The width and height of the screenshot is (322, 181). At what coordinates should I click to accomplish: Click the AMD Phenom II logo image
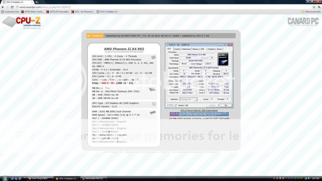[x=223, y=59]
